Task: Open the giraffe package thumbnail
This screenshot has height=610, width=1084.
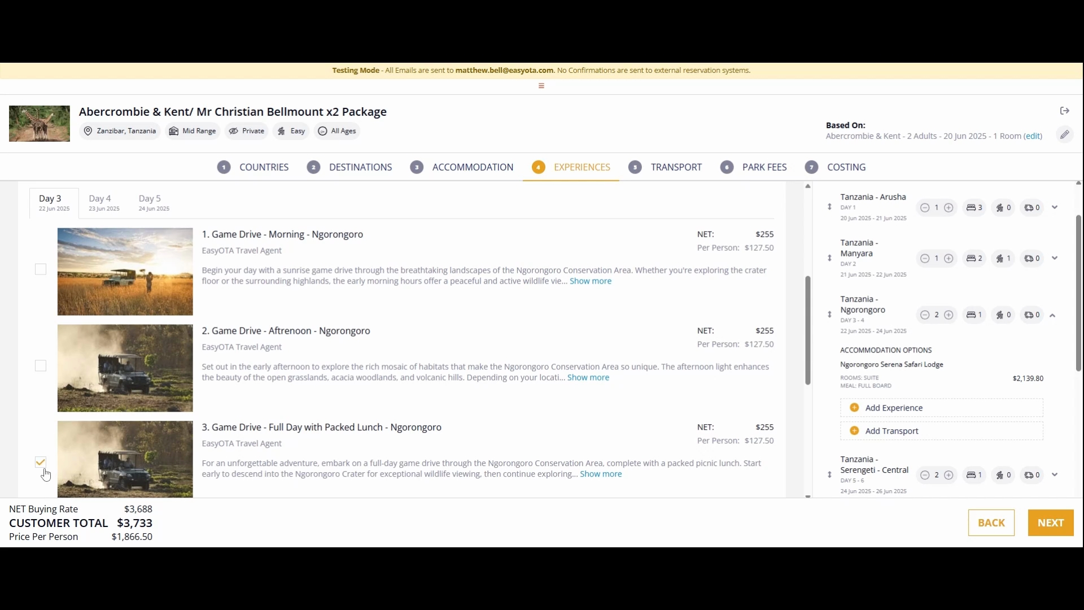Action: click(x=40, y=124)
